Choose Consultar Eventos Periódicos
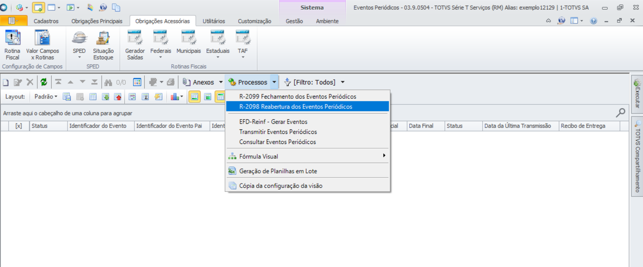The width and height of the screenshot is (643, 267). [x=308, y=142]
